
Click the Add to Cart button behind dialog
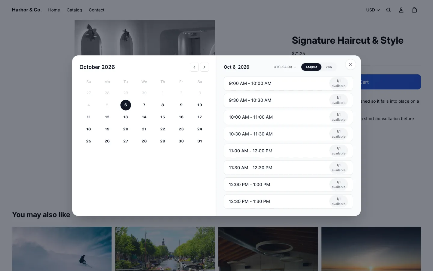click(391, 82)
